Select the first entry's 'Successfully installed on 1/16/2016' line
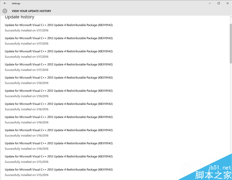This screenshot has height=180, width=232. coord(27,83)
